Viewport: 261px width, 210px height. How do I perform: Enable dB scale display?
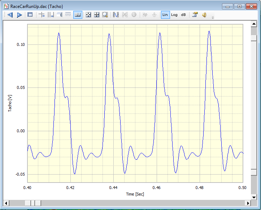point(183,15)
